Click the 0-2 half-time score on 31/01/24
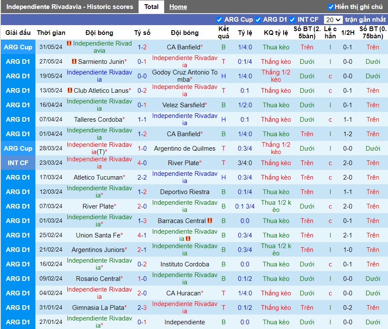Image resolution: width=388 pixels, height=329 pixels. (x=347, y=308)
